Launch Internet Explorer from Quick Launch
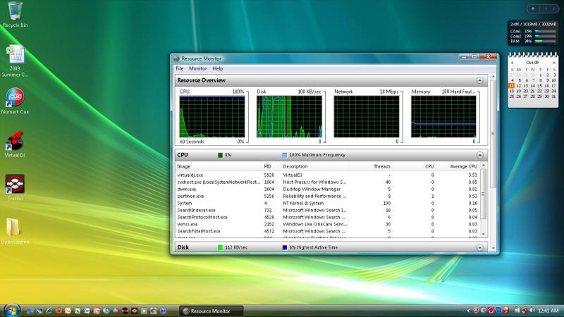 pos(49,311)
